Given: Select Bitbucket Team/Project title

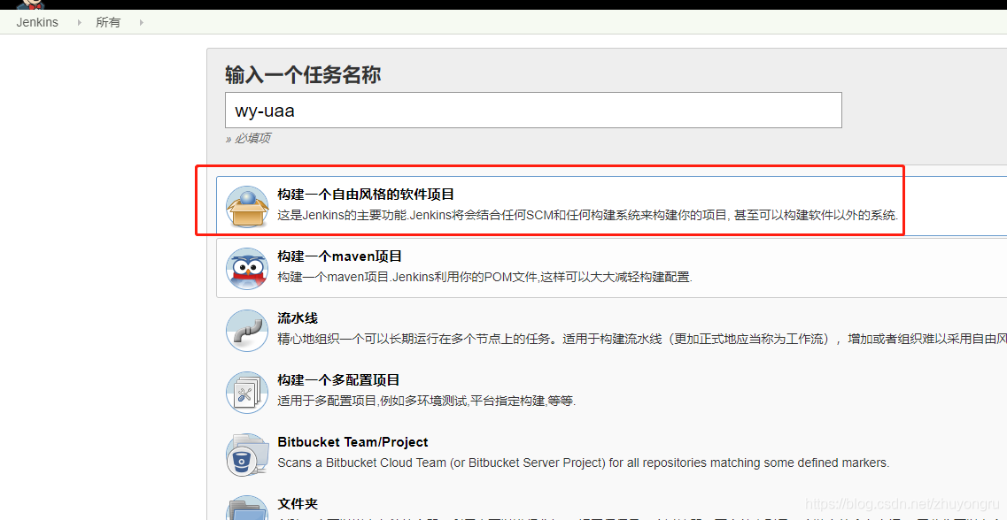Looking at the screenshot, I should (352, 442).
